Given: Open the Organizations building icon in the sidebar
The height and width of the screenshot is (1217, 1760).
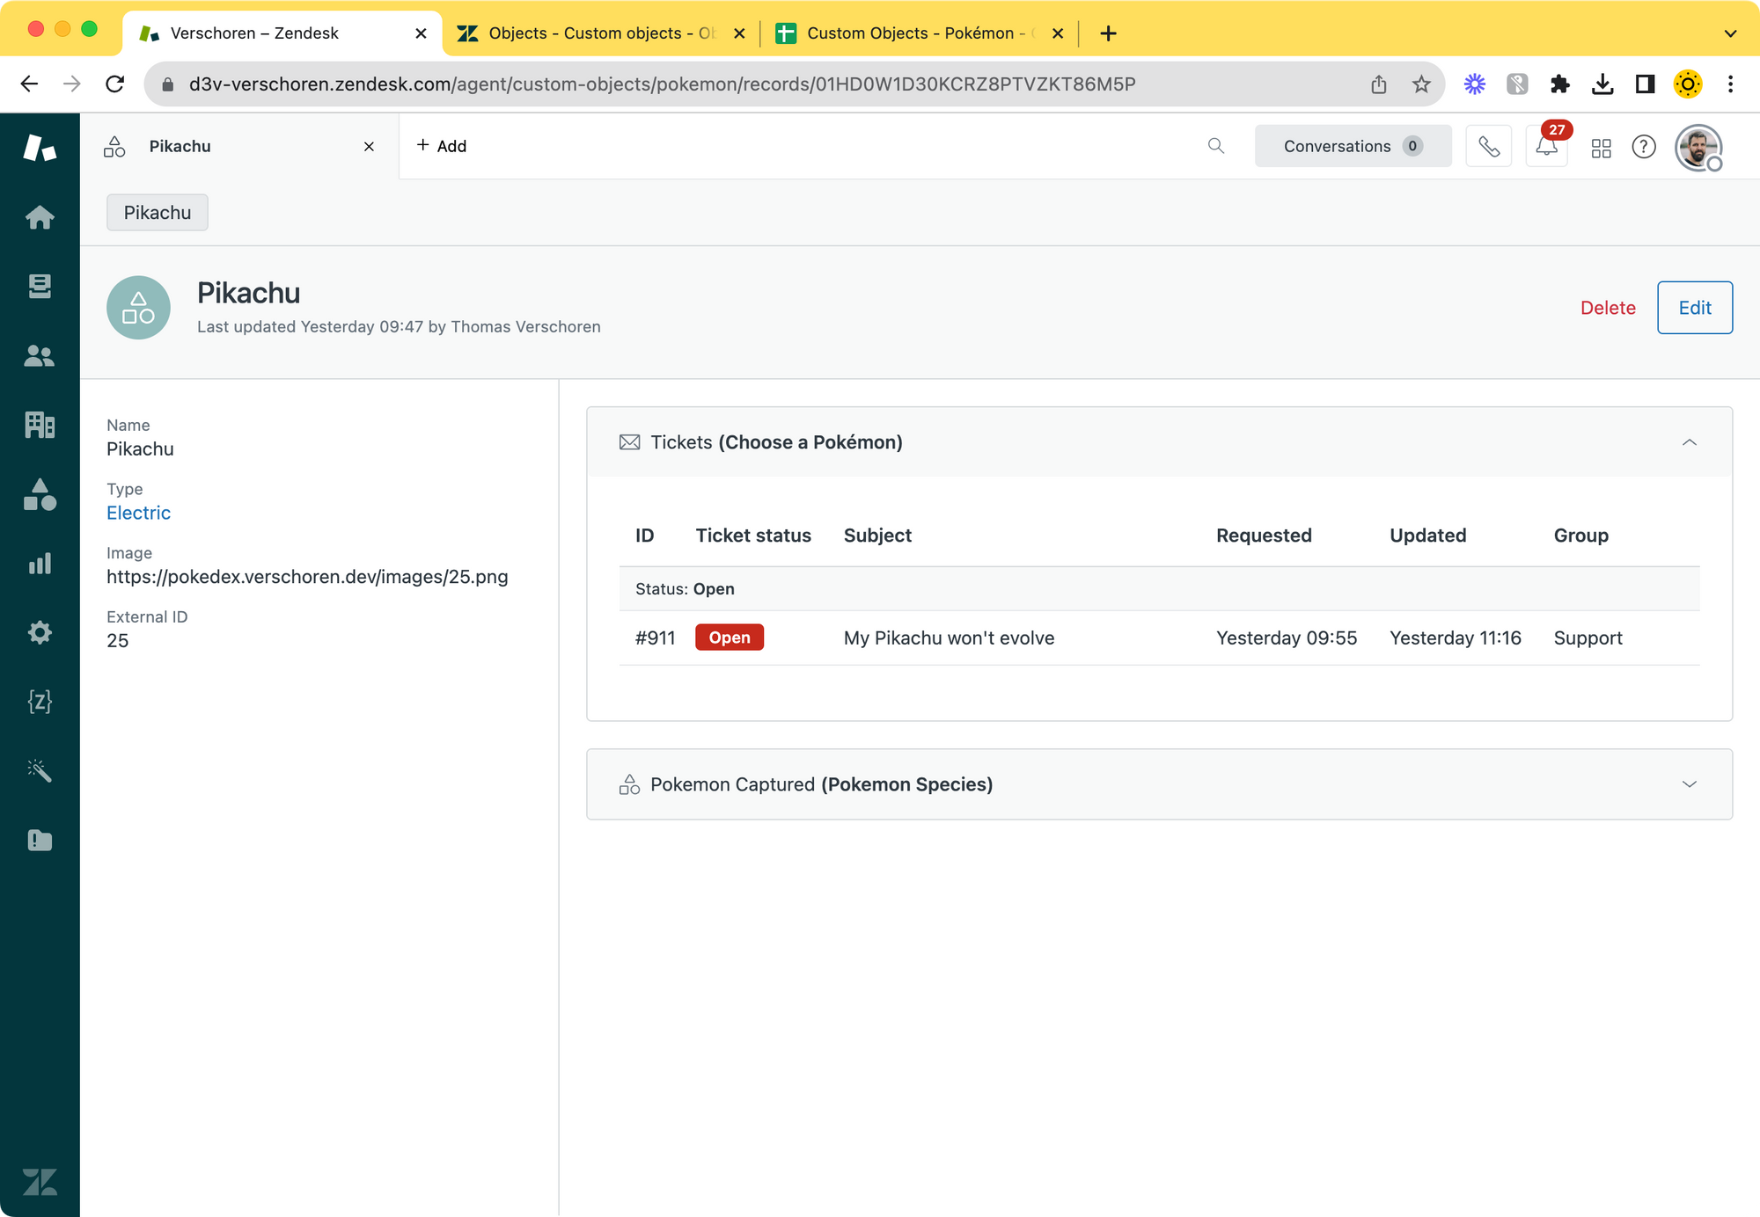Looking at the screenshot, I should (x=40, y=425).
